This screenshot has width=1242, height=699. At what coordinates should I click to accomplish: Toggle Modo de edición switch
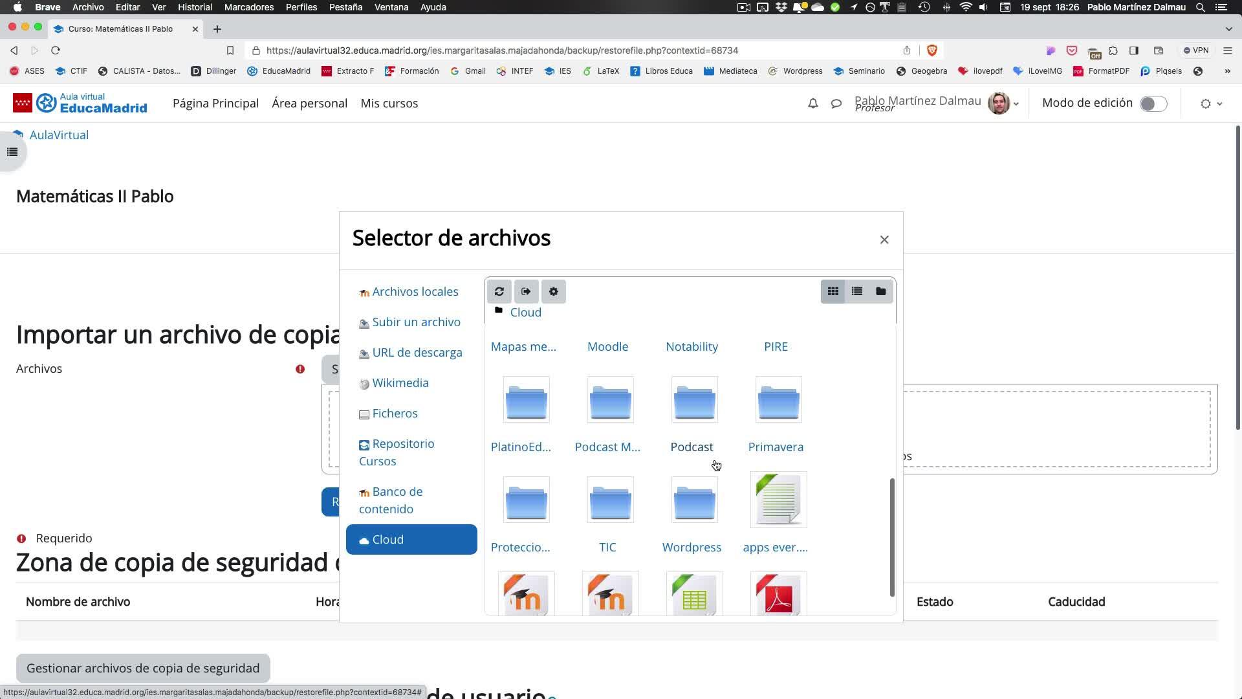pyautogui.click(x=1153, y=104)
